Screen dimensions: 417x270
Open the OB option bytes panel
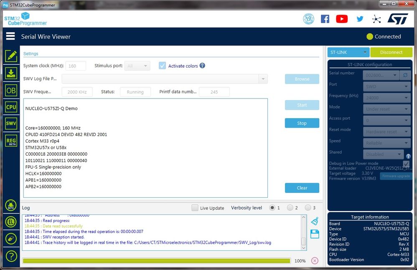tap(11, 91)
